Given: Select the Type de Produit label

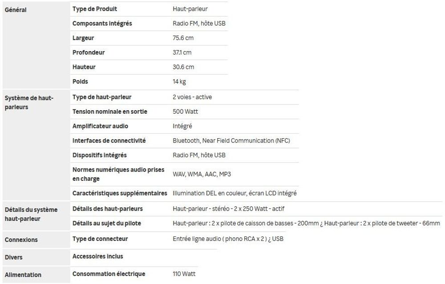Looking at the screenshot, I should (94, 9).
